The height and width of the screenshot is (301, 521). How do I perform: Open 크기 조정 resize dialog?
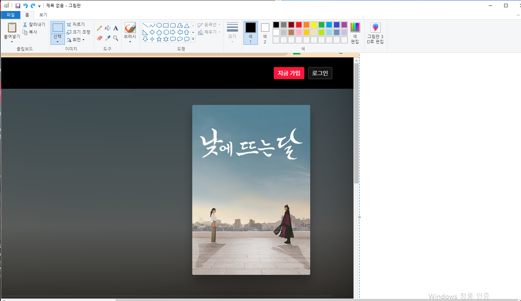tap(78, 32)
